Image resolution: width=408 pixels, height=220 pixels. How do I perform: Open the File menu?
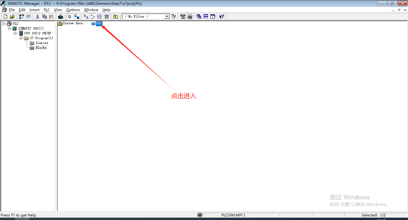(x=12, y=10)
